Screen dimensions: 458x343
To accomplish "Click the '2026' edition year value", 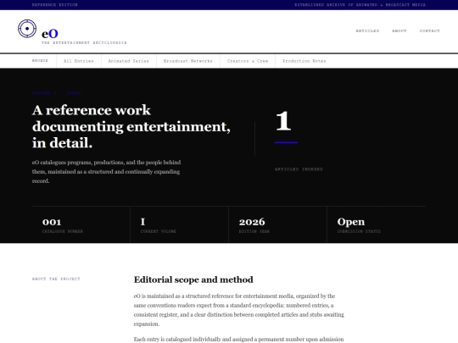I will pyautogui.click(x=252, y=222).
